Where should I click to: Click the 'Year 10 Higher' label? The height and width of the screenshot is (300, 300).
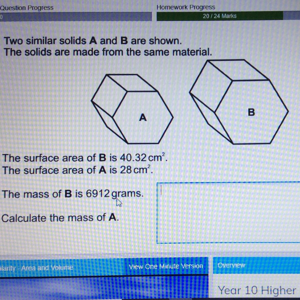[x=257, y=290]
